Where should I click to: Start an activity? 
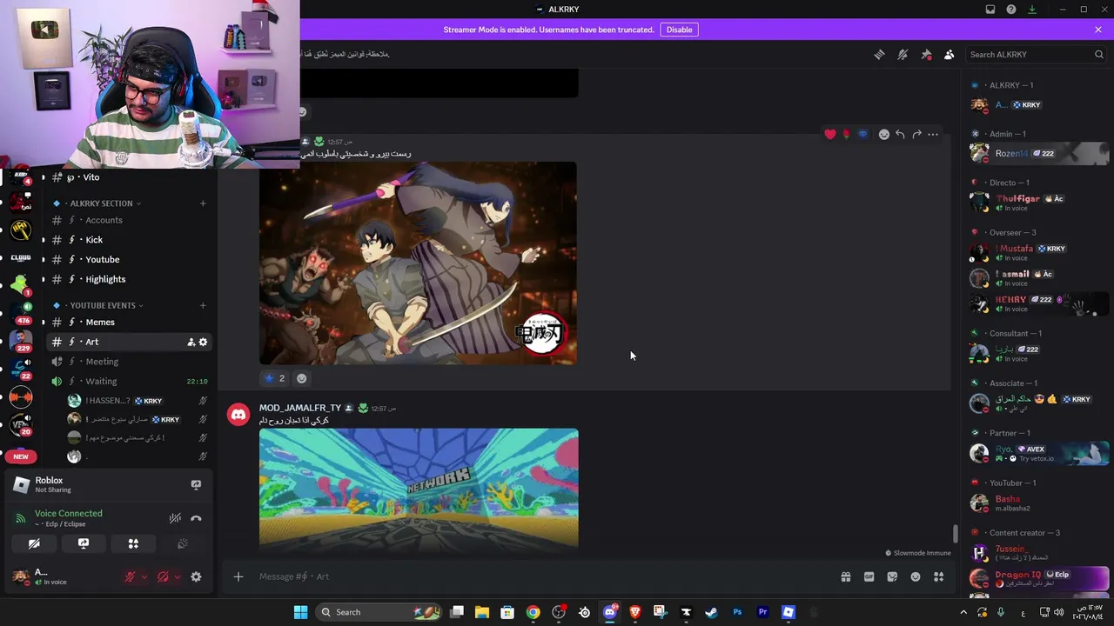point(133,543)
